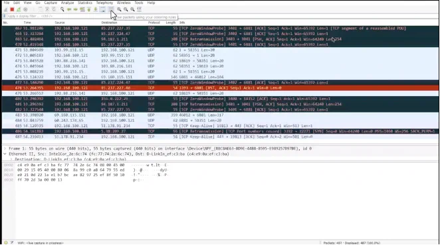Open the Edit menu
The height and width of the screenshot is (245, 440).
(x=17, y=3)
